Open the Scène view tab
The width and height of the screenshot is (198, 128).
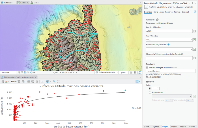tap(36, 2)
